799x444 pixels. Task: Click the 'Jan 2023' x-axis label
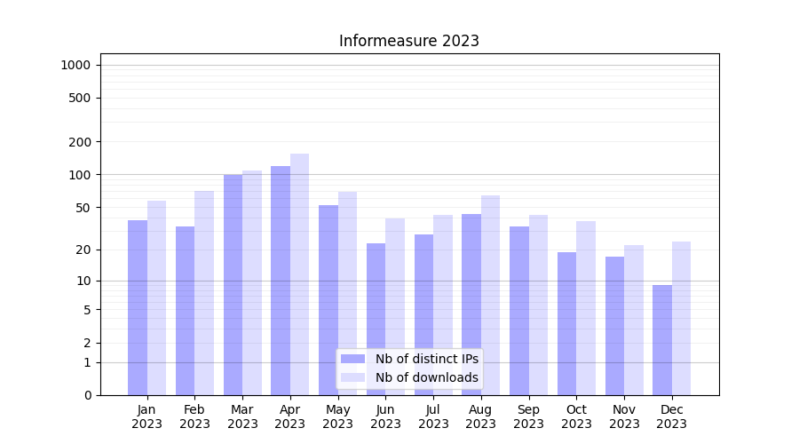tap(147, 416)
